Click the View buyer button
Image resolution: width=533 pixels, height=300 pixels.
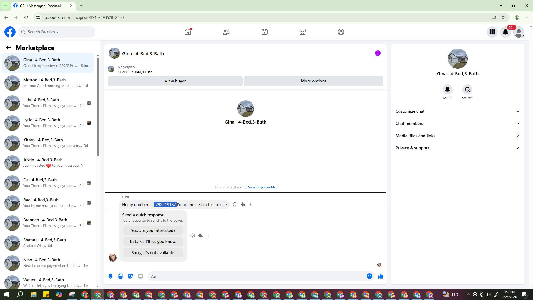click(x=175, y=81)
